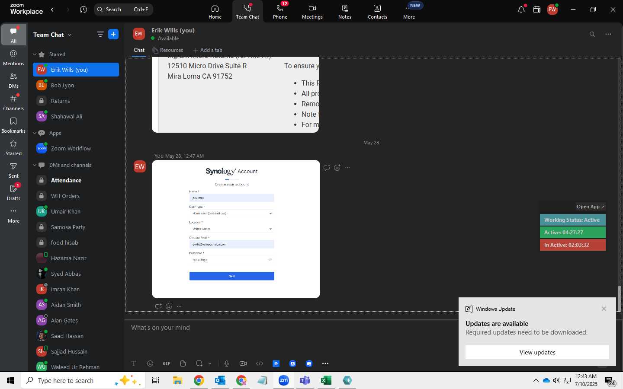623x389 pixels.
Task: Open the Samosa Party channel
Action: pos(76,227)
